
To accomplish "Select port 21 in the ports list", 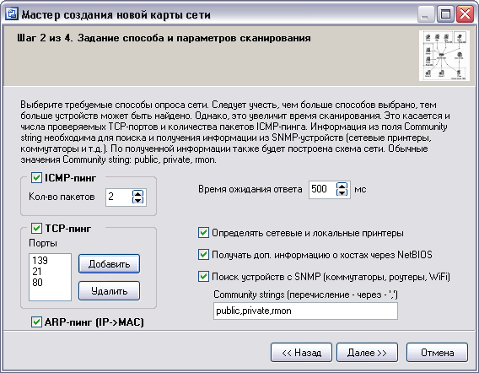I will pos(37,272).
